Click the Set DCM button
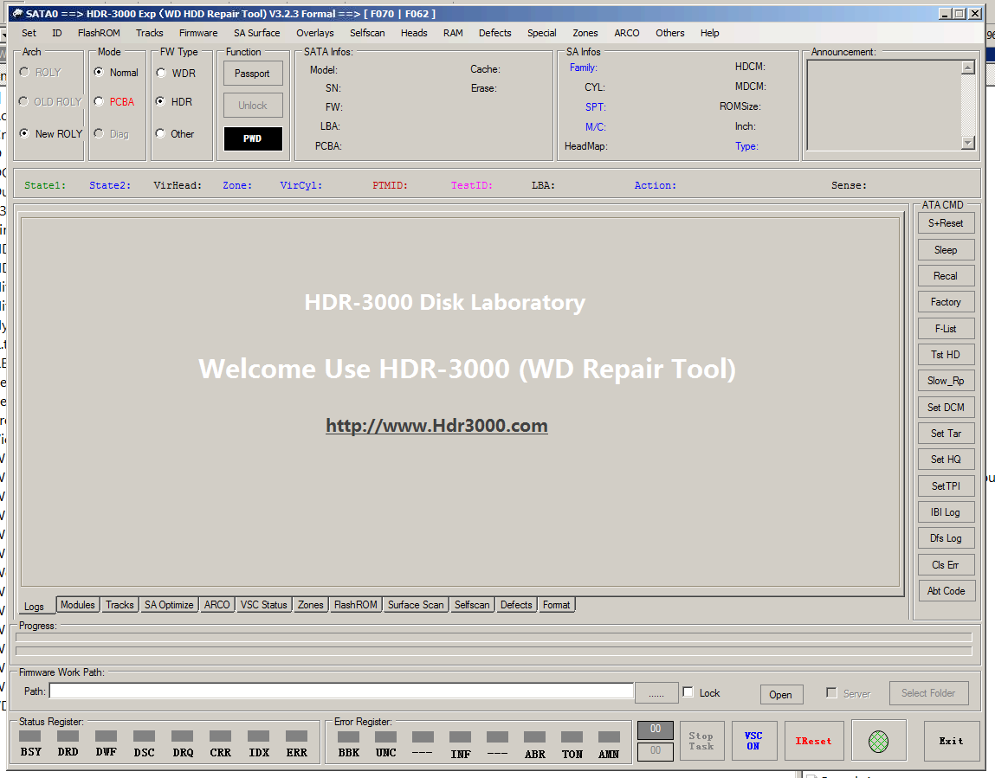This screenshot has width=995, height=778. point(946,407)
